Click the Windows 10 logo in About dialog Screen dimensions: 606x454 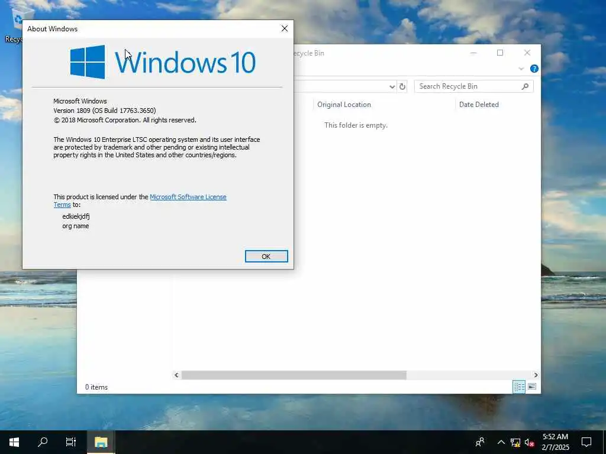163,62
